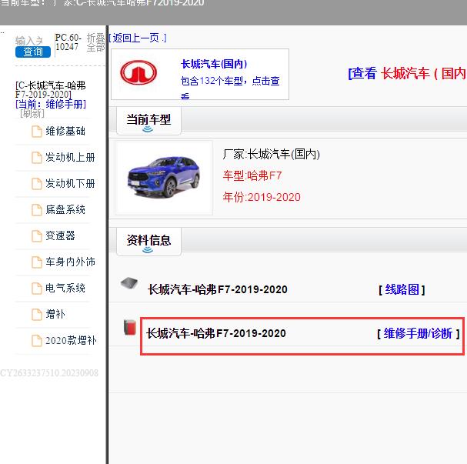Open the 维修手册/诊断 link

tap(419, 333)
